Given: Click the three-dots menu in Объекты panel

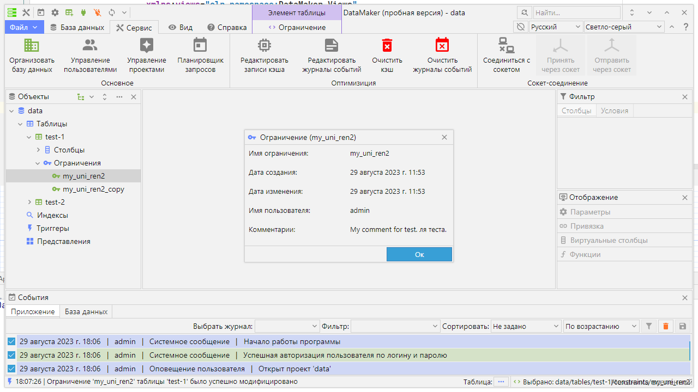Looking at the screenshot, I should pyautogui.click(x=119, y=97).
